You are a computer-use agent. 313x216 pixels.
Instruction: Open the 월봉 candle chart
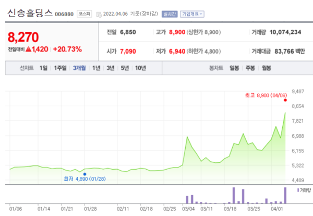click(x=266, y=68)
